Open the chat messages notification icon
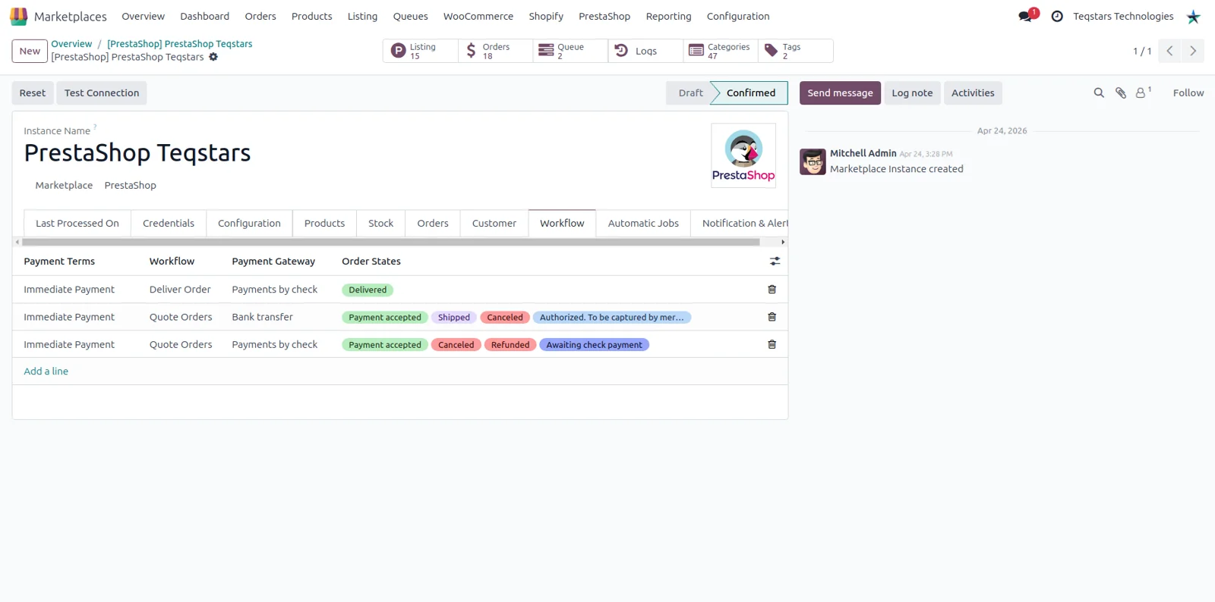The height and width of the screenshot is (602, 1215). tap(1027, 16)
